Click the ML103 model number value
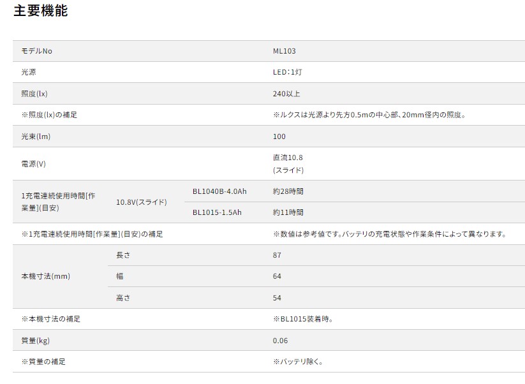This screenshot has height=384, width=525. tap(284, 51)
